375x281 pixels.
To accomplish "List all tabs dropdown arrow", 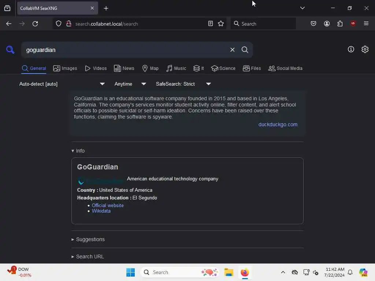I will tap(302, 8).
